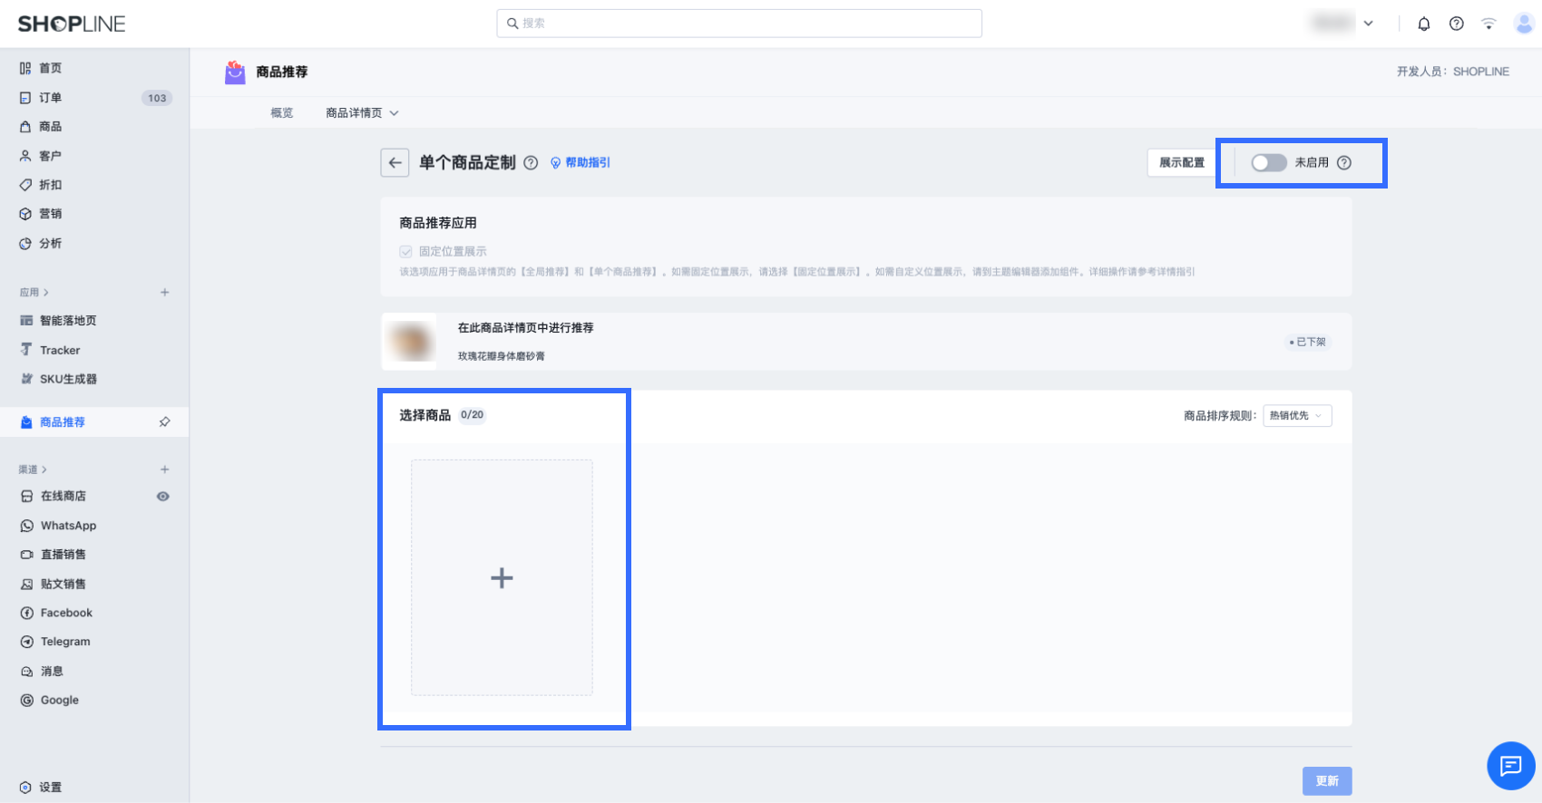Expand the 渠道 section chevron
Image resolution: width=1542 pixels, height=803 pixels.
point(44,469)
